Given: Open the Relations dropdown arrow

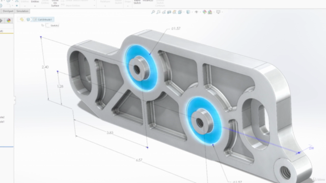Looking at the screenshot, I should click(105, 6).
